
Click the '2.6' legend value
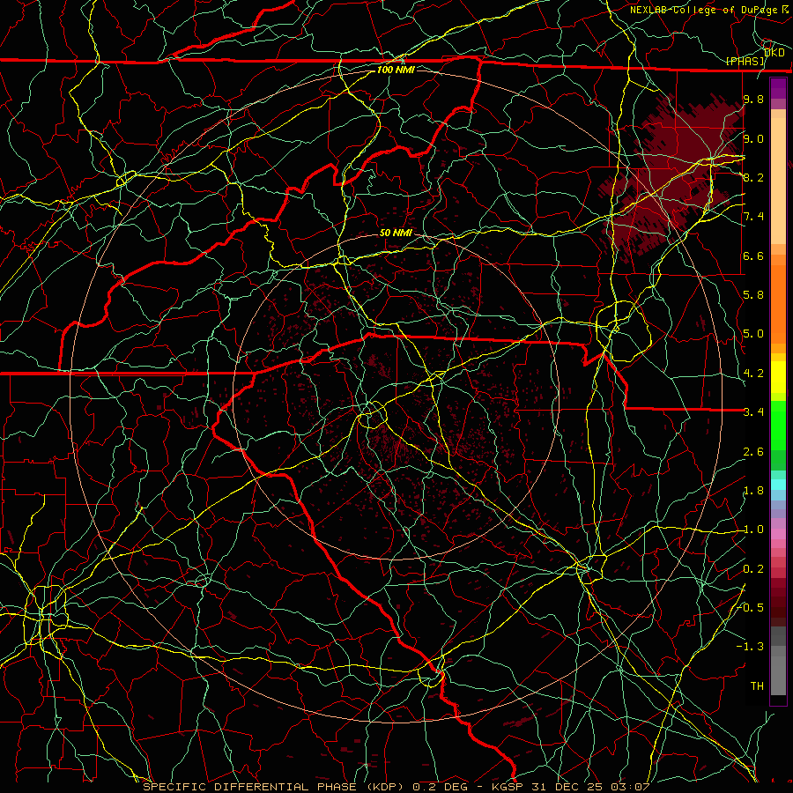pos(753,452)
